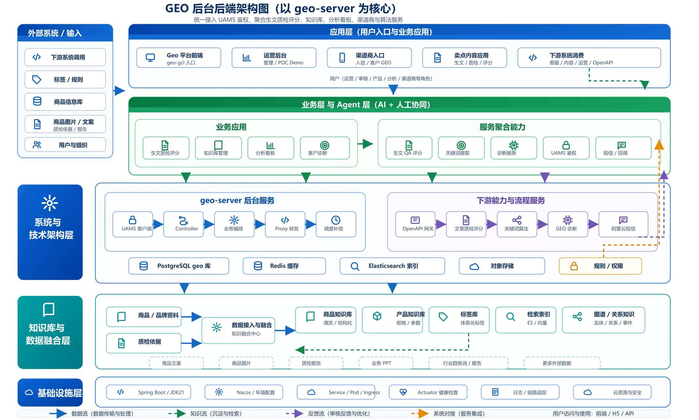Click the users icon beside 用户与组织

pyautogui.click(x=37, y=145)
